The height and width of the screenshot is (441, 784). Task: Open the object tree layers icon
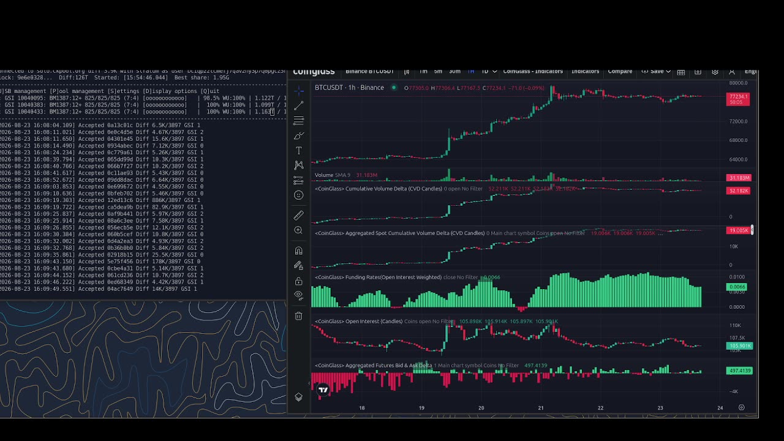click(x=298, y=397)
